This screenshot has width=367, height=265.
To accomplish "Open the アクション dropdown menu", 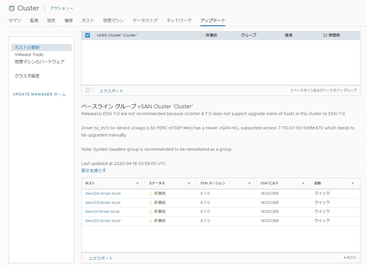I will (x=60, y=8).
